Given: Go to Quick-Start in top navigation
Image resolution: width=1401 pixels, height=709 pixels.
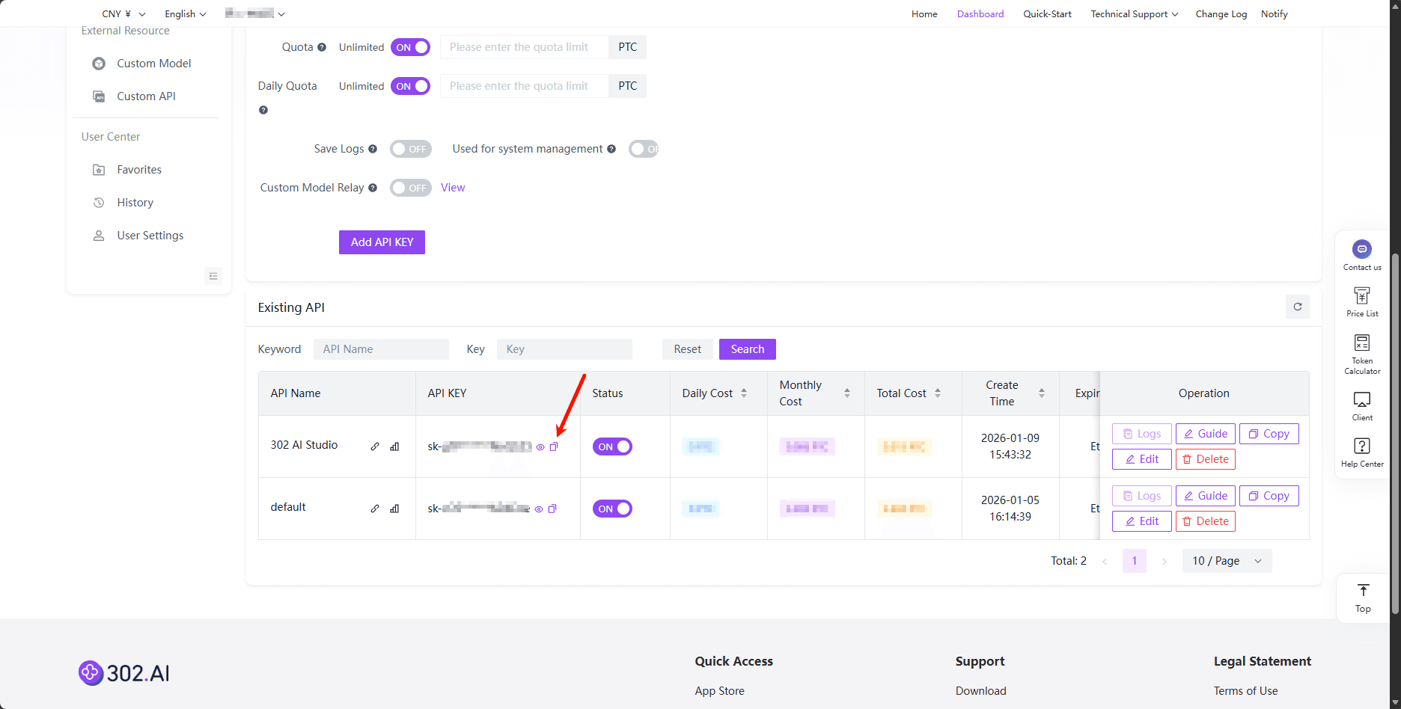Looking at the screenshot, I should tap(1047, 13).
